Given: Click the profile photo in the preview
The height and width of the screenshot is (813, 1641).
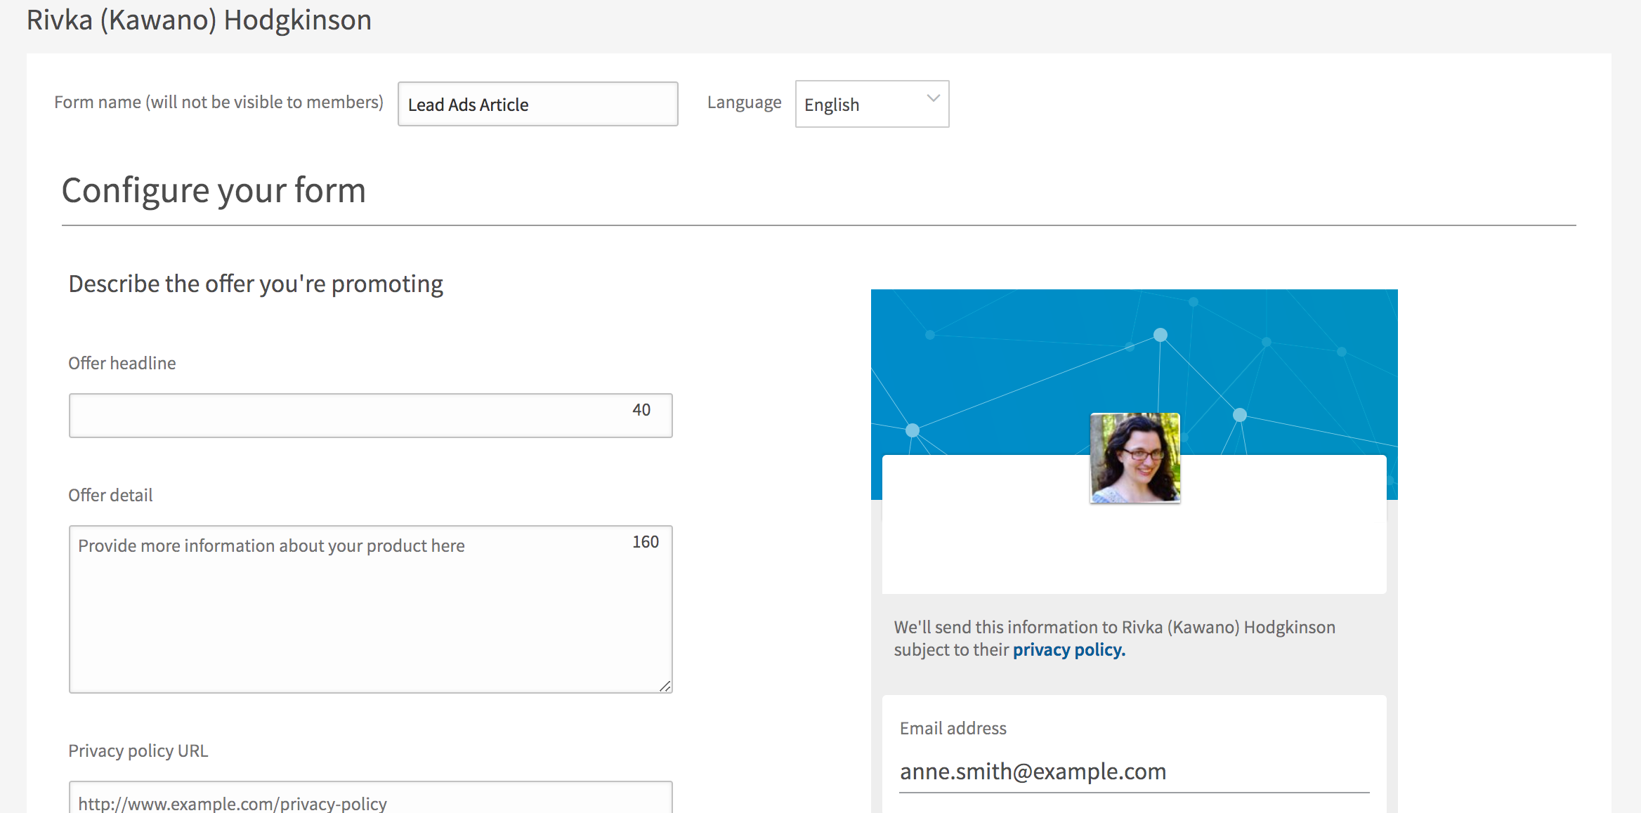Looking at the screenshot, I should tap(1135, 458).
